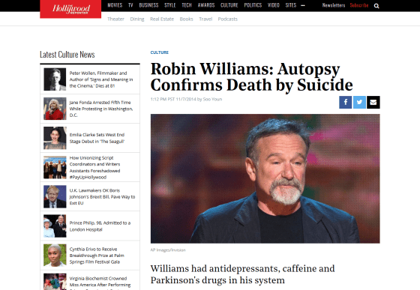This screenshot has width=420, height=290.
Task: Share article on Twitter
Action: coord(359,102)
